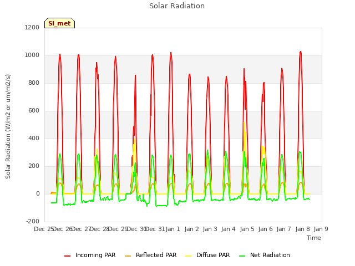Click the 800 y-axis tick label
Screen dimensions: 355x266
pos(34,83)
